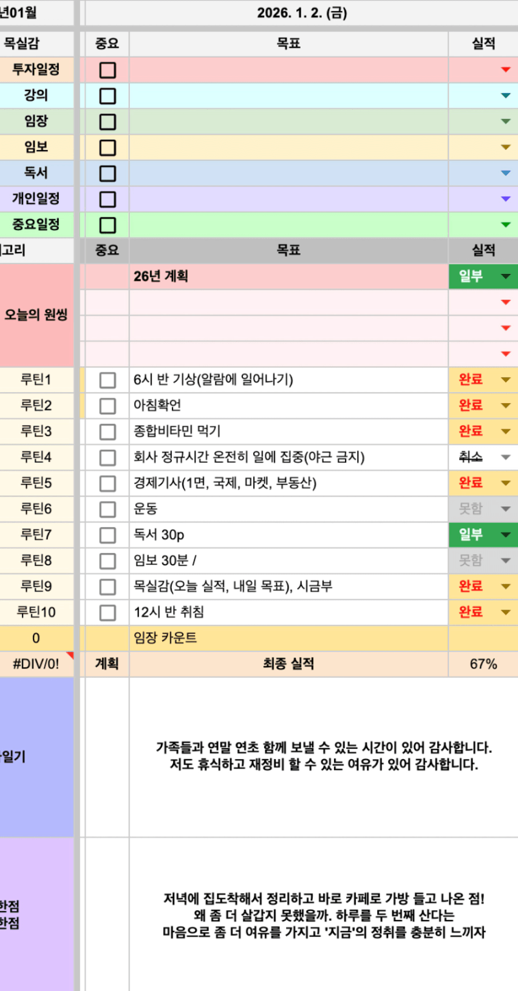Select the 최종 실적 label cell

click(288, 664)
